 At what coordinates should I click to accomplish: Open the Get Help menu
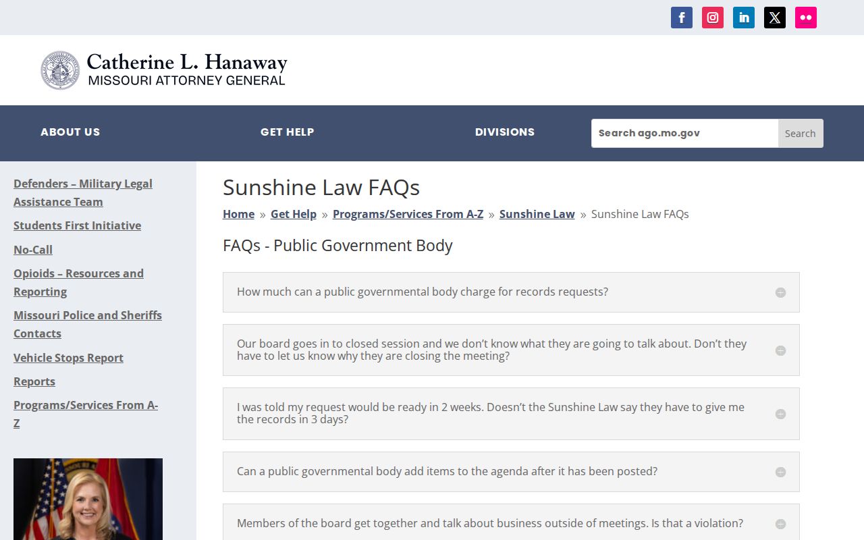pos(288,132)
